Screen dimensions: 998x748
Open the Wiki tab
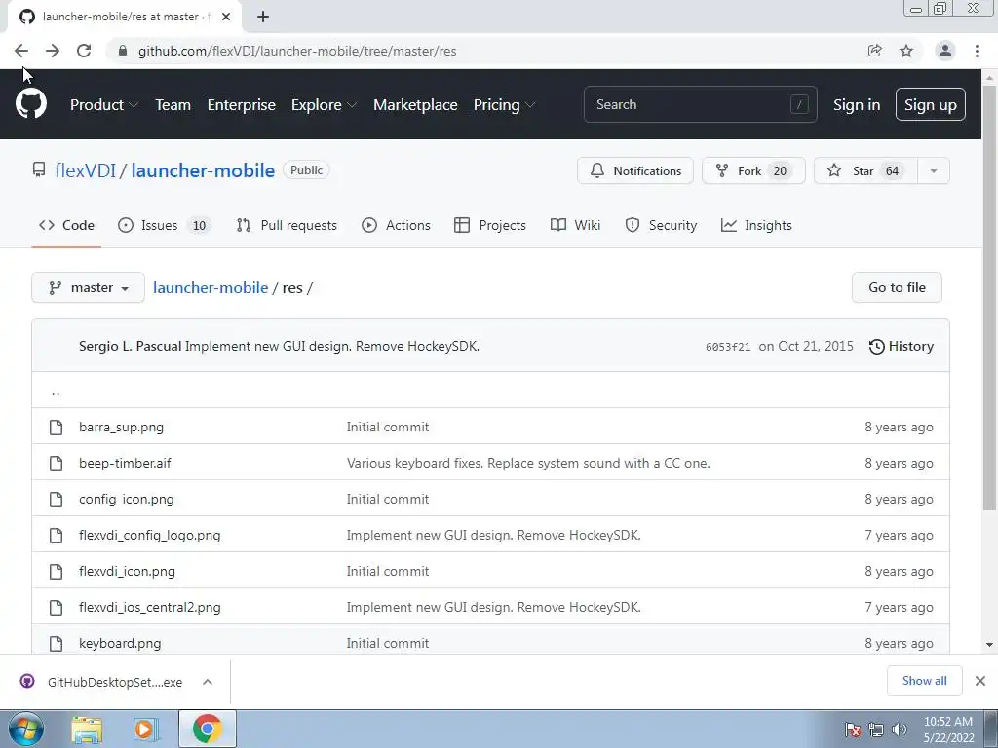575,225
